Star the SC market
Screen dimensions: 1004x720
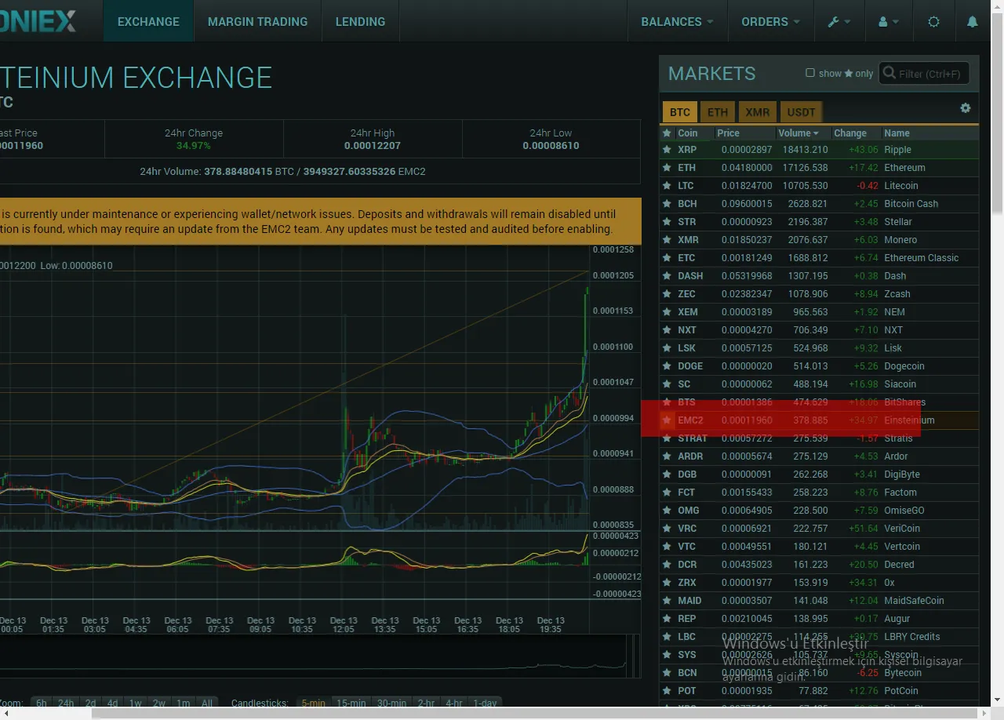(x=667, y=384)
